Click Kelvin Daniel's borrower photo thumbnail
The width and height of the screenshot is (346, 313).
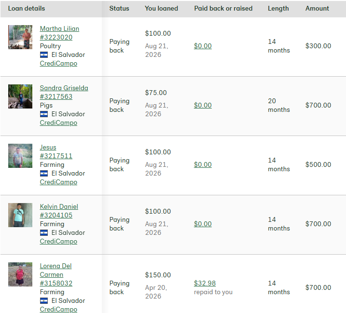pos(20,215)
